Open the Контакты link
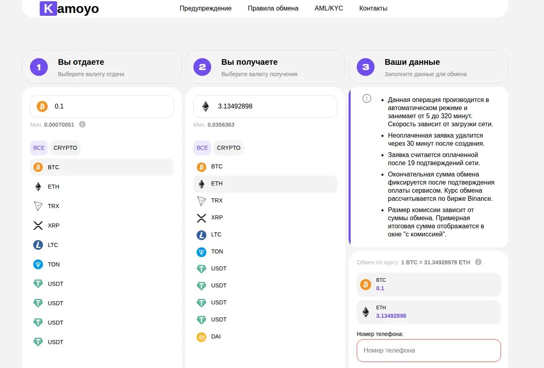544x368 pixels. 373,8
